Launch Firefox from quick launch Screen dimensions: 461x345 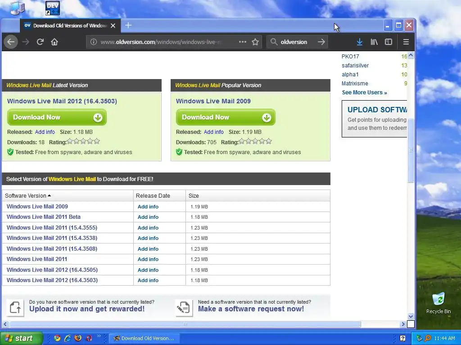(78, 338)
